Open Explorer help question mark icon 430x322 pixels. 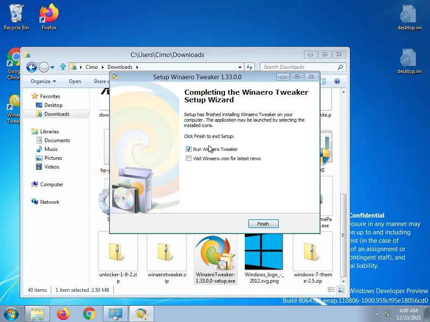pos(337,81)
